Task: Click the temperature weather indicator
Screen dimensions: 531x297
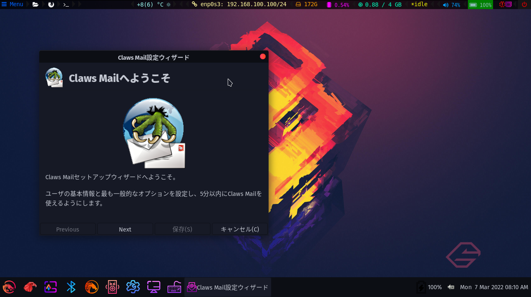Action: (153, 5)
